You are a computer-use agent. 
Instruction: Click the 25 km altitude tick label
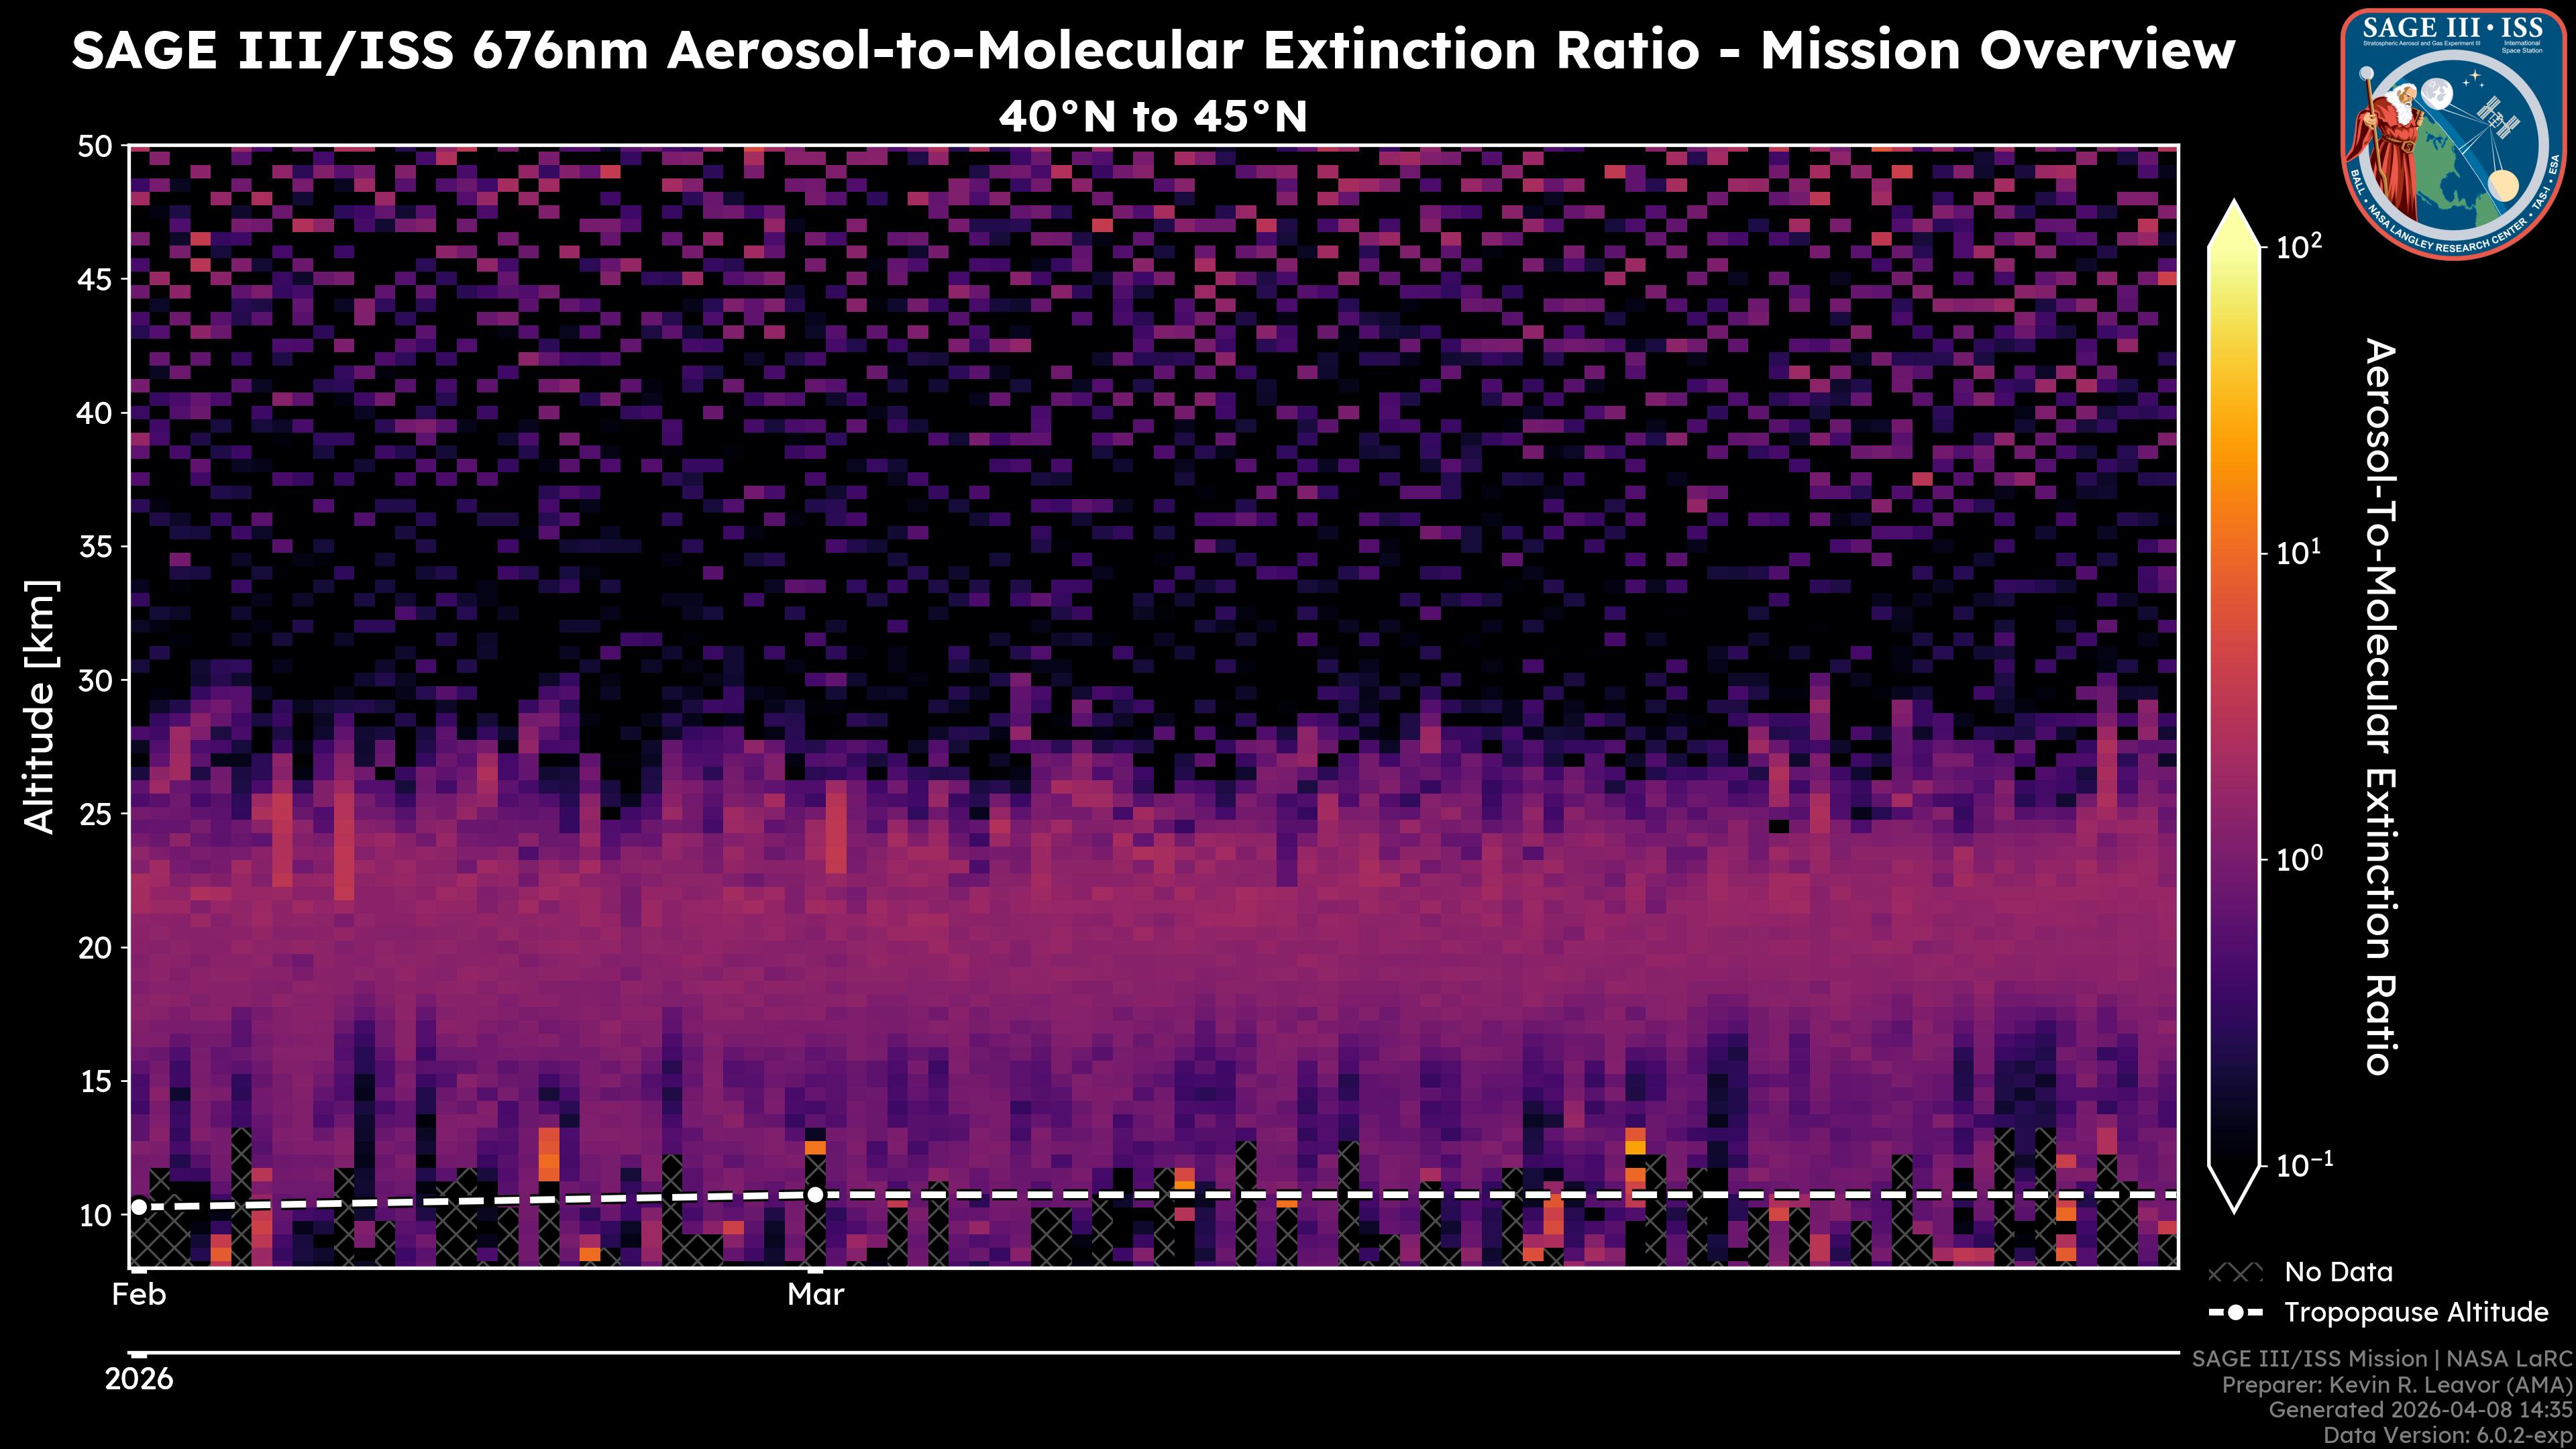95,814
